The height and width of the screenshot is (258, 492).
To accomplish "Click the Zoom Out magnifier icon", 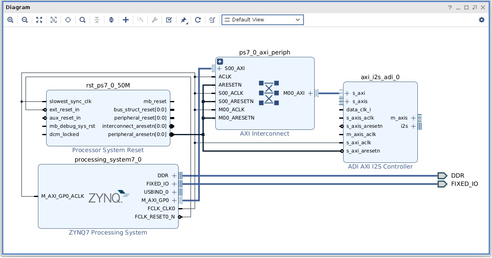I will (25, 20).
